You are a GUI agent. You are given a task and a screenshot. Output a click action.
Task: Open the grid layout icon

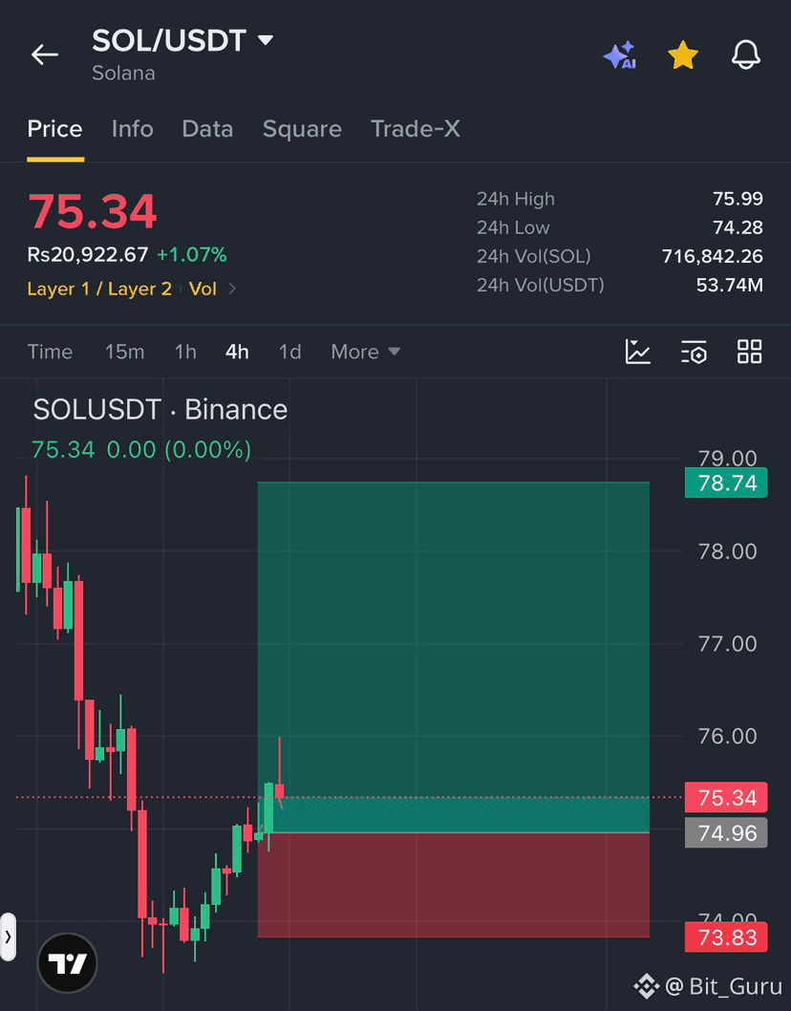750,352
